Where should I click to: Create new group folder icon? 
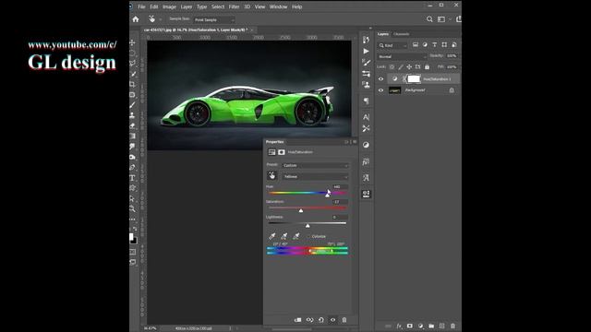click(431, 326)
